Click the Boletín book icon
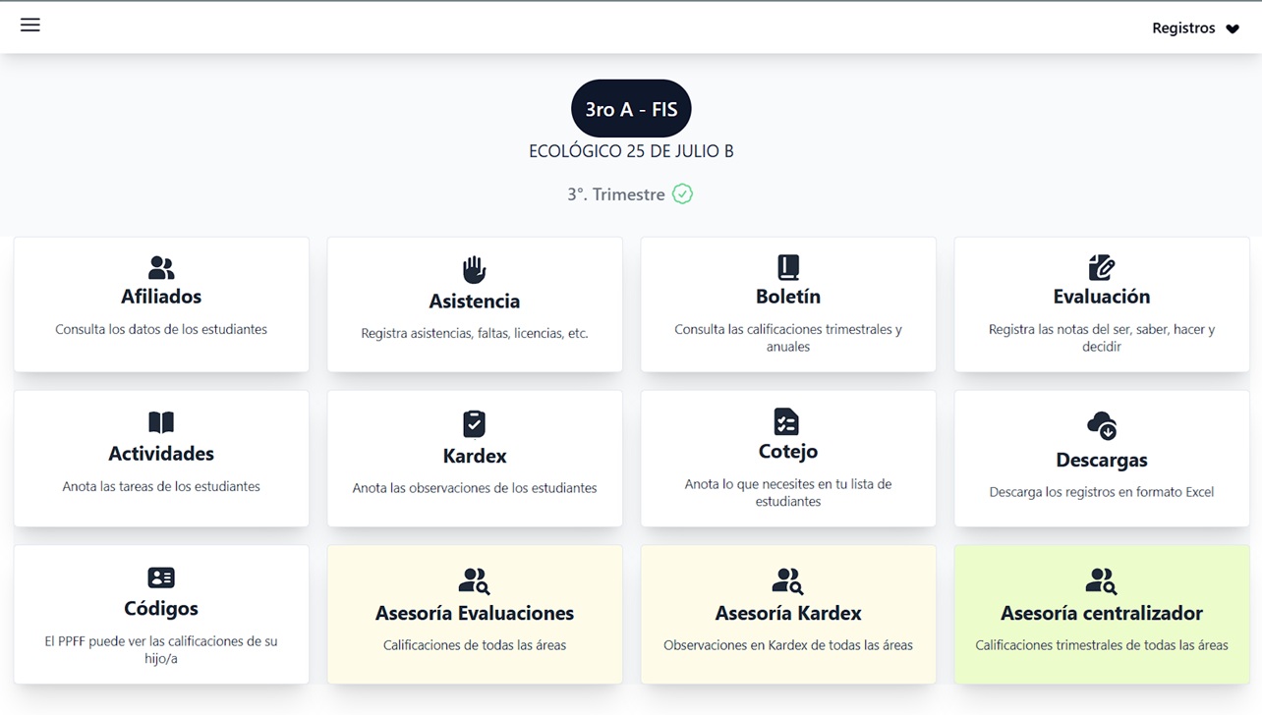This screenshot has width=1262, height=715. [x=787, y=267]
